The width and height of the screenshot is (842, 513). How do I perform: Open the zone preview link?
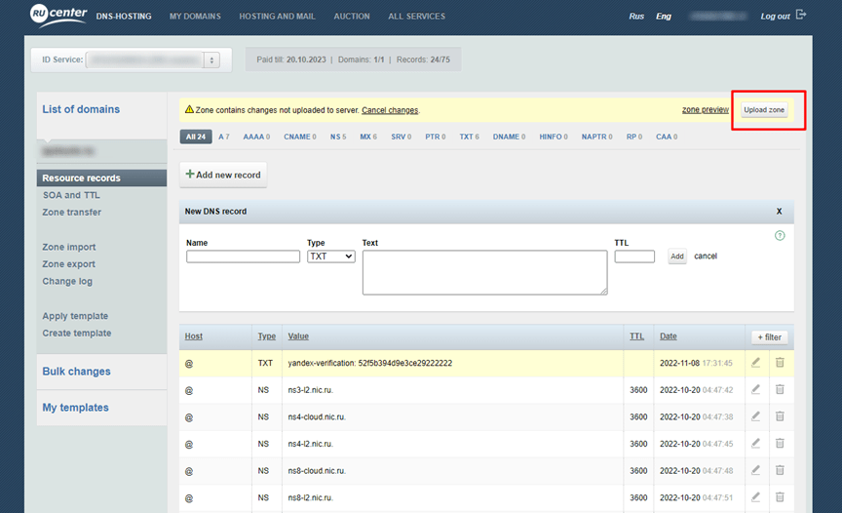click(x=705, y=109)
